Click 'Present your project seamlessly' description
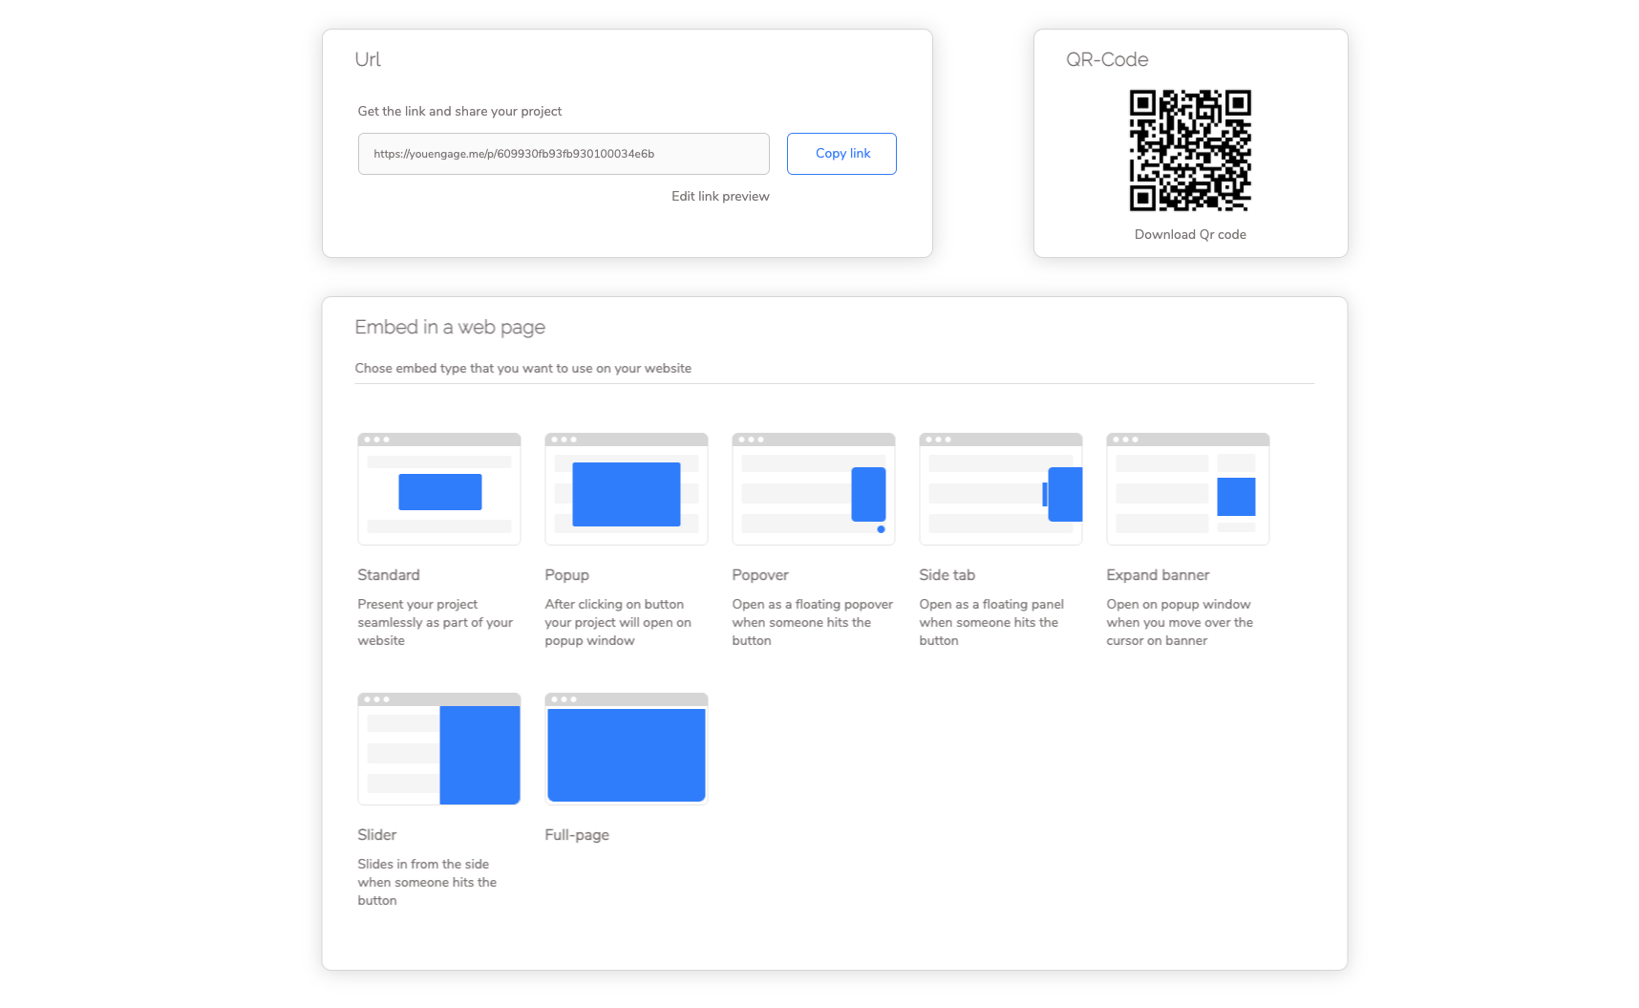Screen dimensions: 1639x1008 click(436, 622)
